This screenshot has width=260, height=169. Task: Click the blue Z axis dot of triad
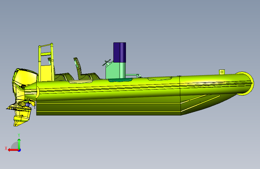point(19,150)
